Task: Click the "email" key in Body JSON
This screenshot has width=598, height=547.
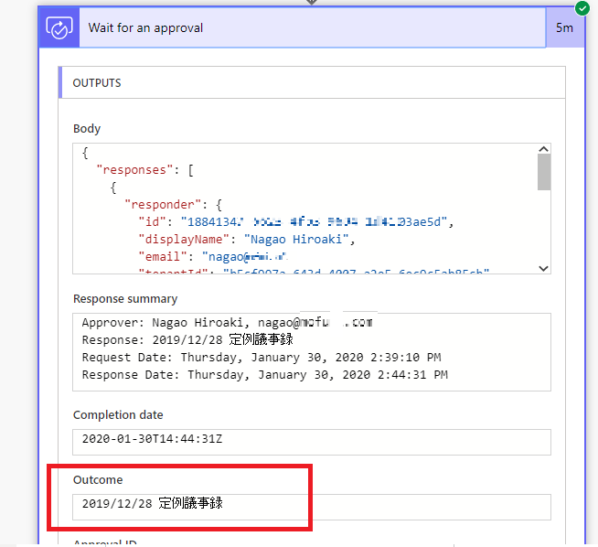Action: 163,257
